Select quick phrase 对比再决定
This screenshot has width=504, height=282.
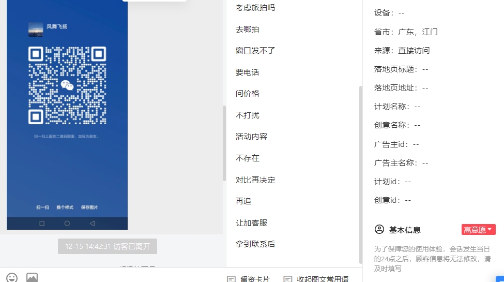(255, 180)
